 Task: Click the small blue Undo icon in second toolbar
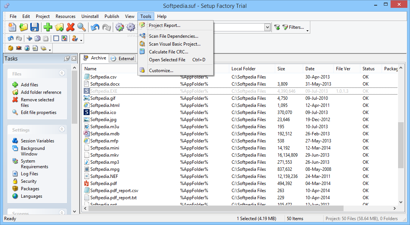tap(11, 38)
